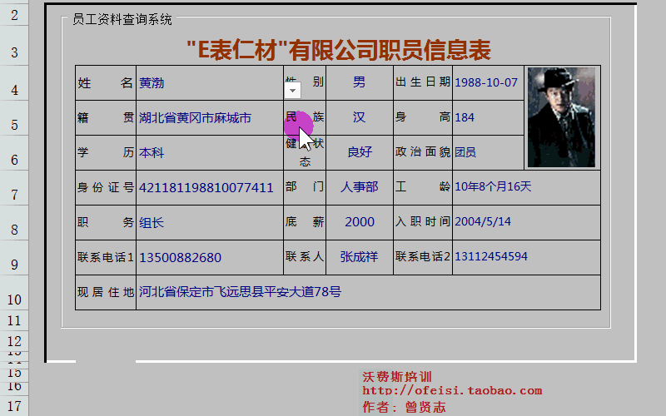666x416 pixels.
Task: Select the political status value 团员
Action: [488, 153]
